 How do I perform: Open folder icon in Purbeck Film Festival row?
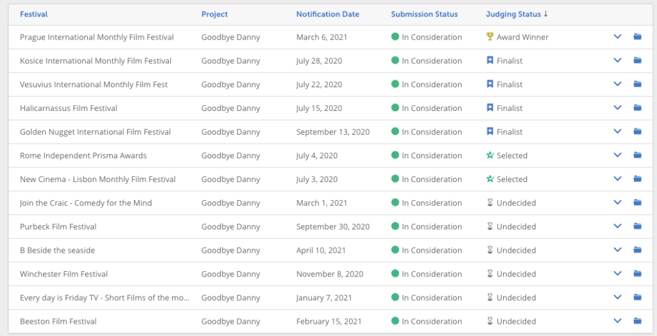pyautogui.click(x=637, y=226)
